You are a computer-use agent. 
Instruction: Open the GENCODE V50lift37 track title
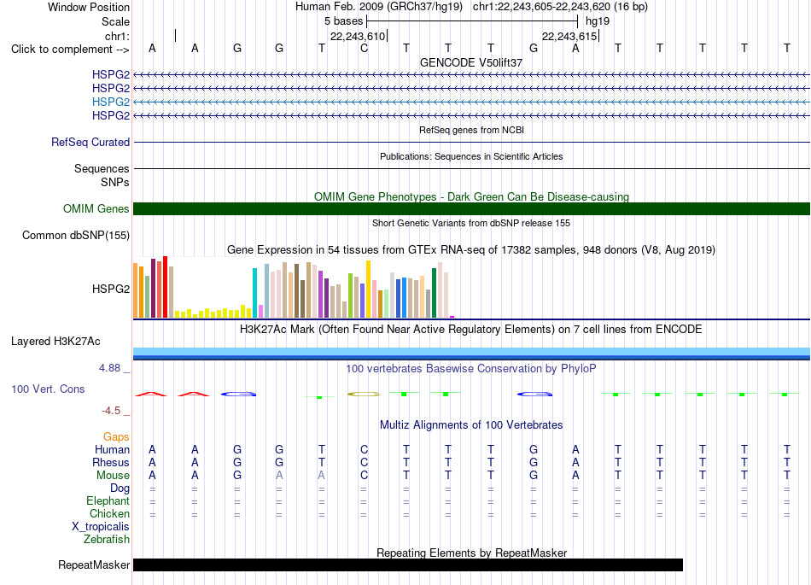coord(471,62)
